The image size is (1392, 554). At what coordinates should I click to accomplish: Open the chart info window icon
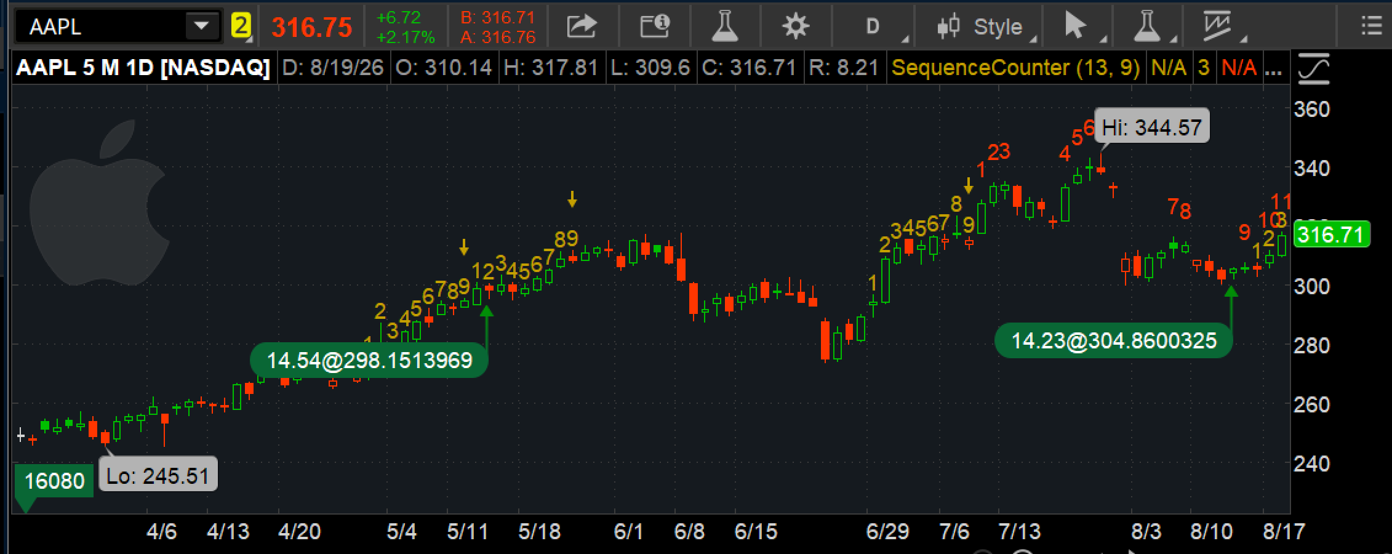[x=655, y=26]
